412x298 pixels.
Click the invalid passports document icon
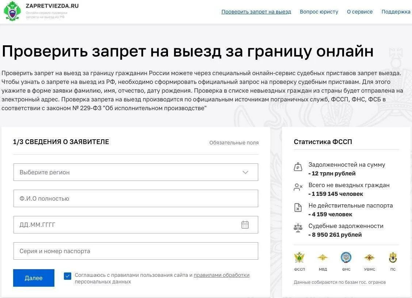point(298,208)
